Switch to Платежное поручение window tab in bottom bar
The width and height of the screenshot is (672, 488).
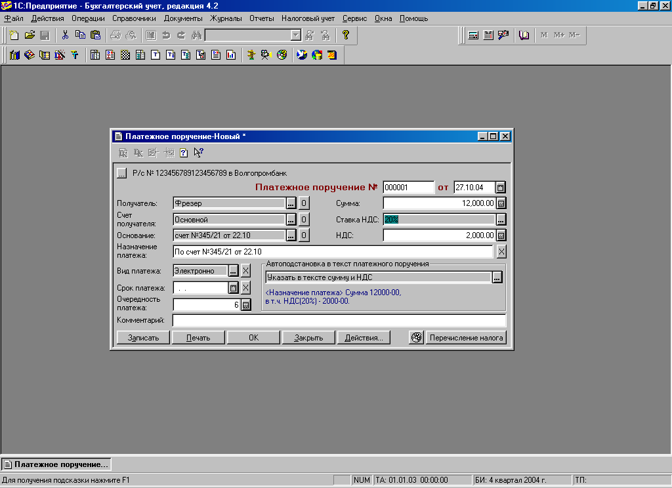pyautogui.click(x=56, y=464)
